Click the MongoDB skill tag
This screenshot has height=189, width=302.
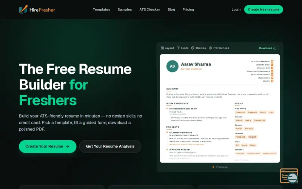tap(252, 137)
